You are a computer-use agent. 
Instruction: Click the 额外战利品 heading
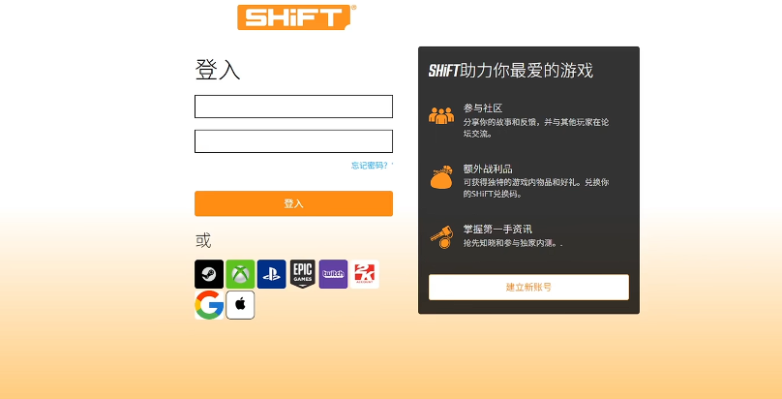coord(488,169)
